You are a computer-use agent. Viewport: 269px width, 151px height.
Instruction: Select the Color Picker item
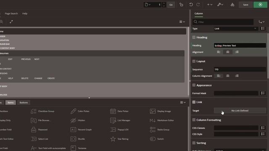click(80, 111)
